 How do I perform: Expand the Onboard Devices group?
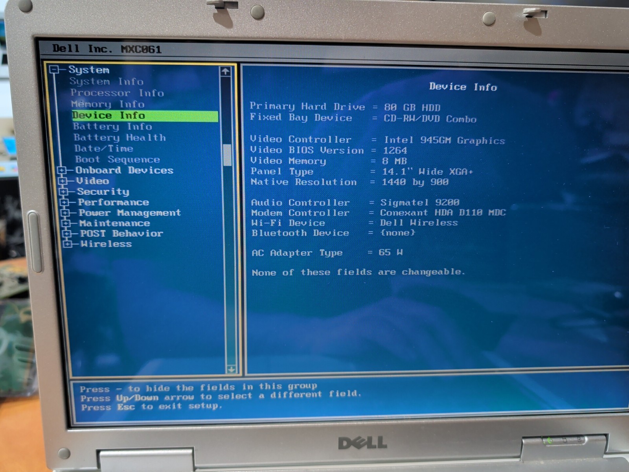[x=62, y=171]
